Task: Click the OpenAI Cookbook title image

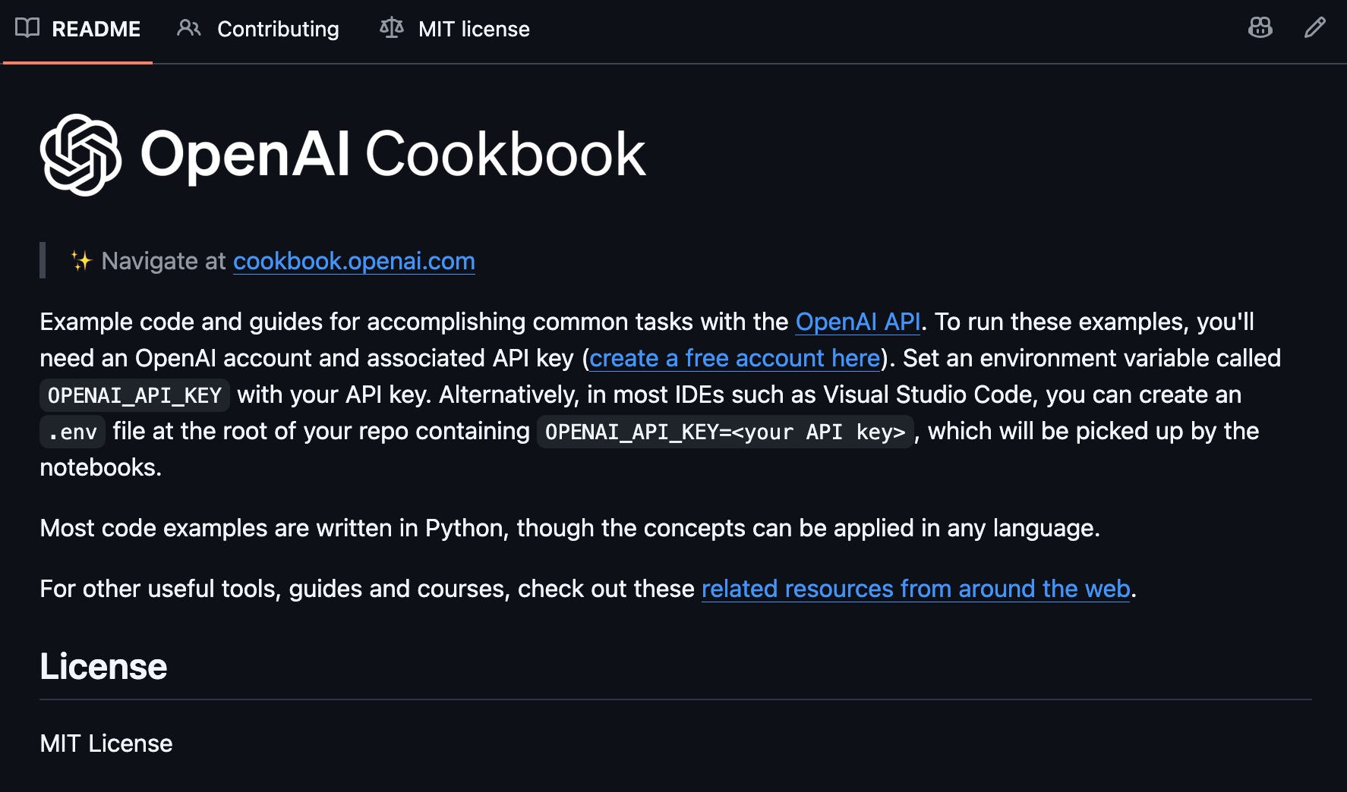Action: pos(343,155)
